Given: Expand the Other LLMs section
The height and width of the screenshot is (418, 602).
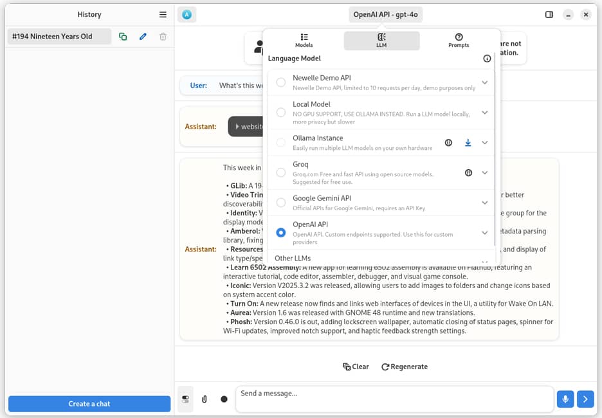Looking at the screenshot, I should [x=381, y=258].
